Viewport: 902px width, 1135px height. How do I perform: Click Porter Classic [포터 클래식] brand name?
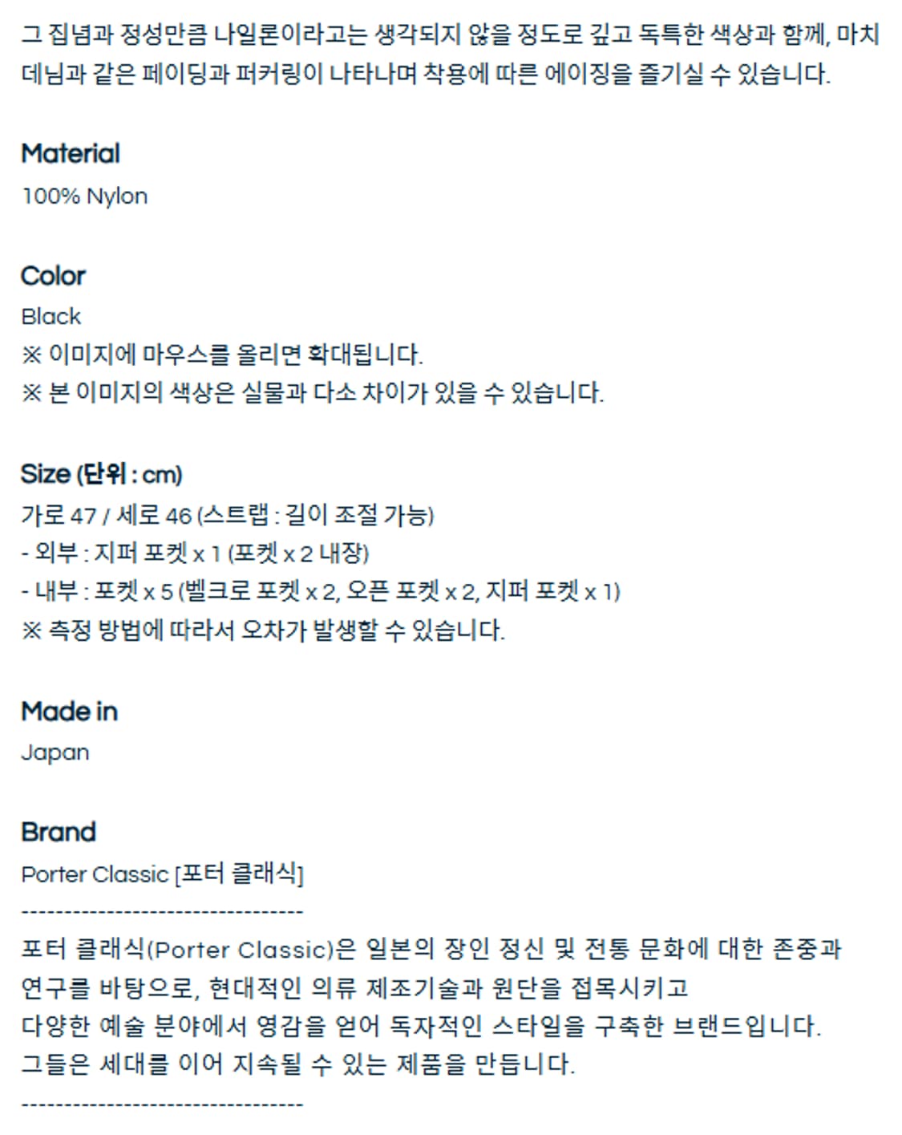(x=163, y=874)
